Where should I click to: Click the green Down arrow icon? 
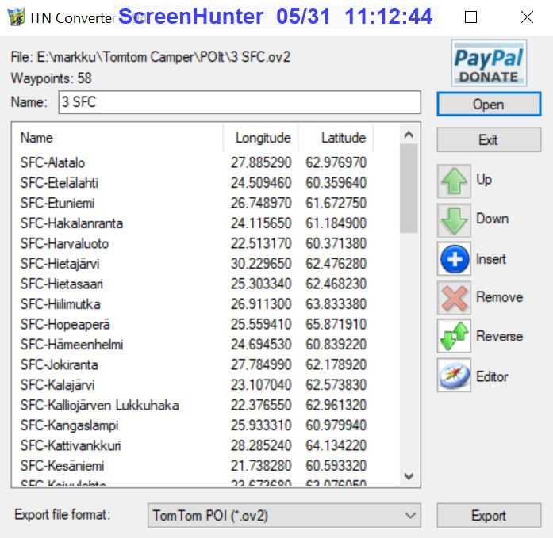point(454,220)
